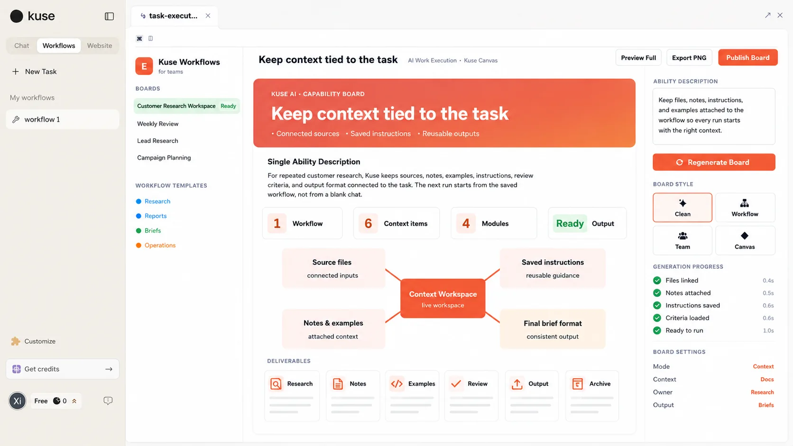Screen dimensions: 793x446
Task: Click the 4 Modules stat card
Action: click(x=494, y=223)
